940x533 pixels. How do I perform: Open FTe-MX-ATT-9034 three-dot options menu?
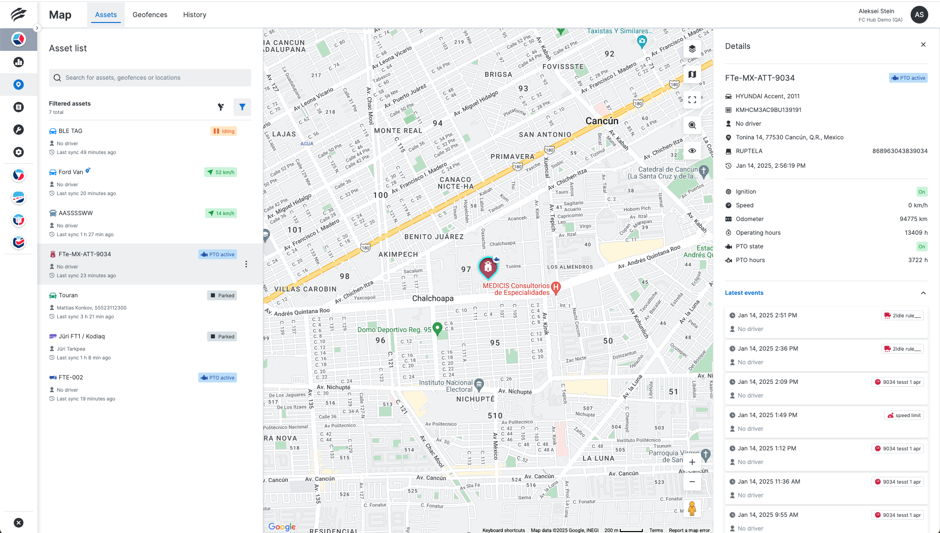pos(246,264)
